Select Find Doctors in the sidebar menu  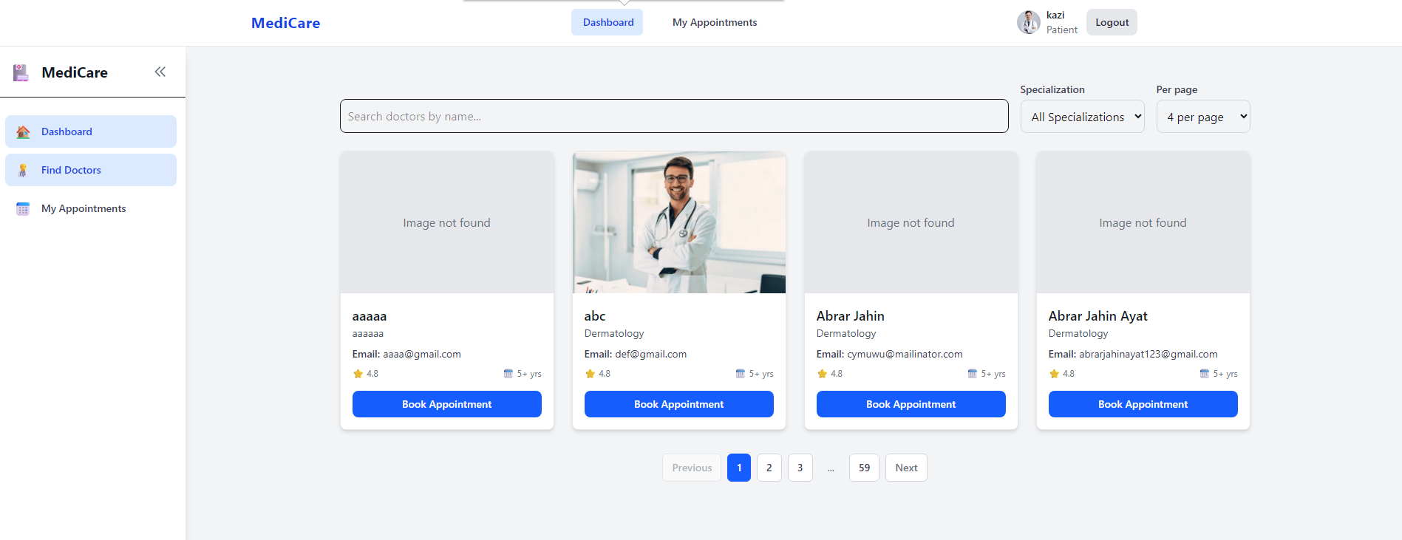click(x=91, y=170)
